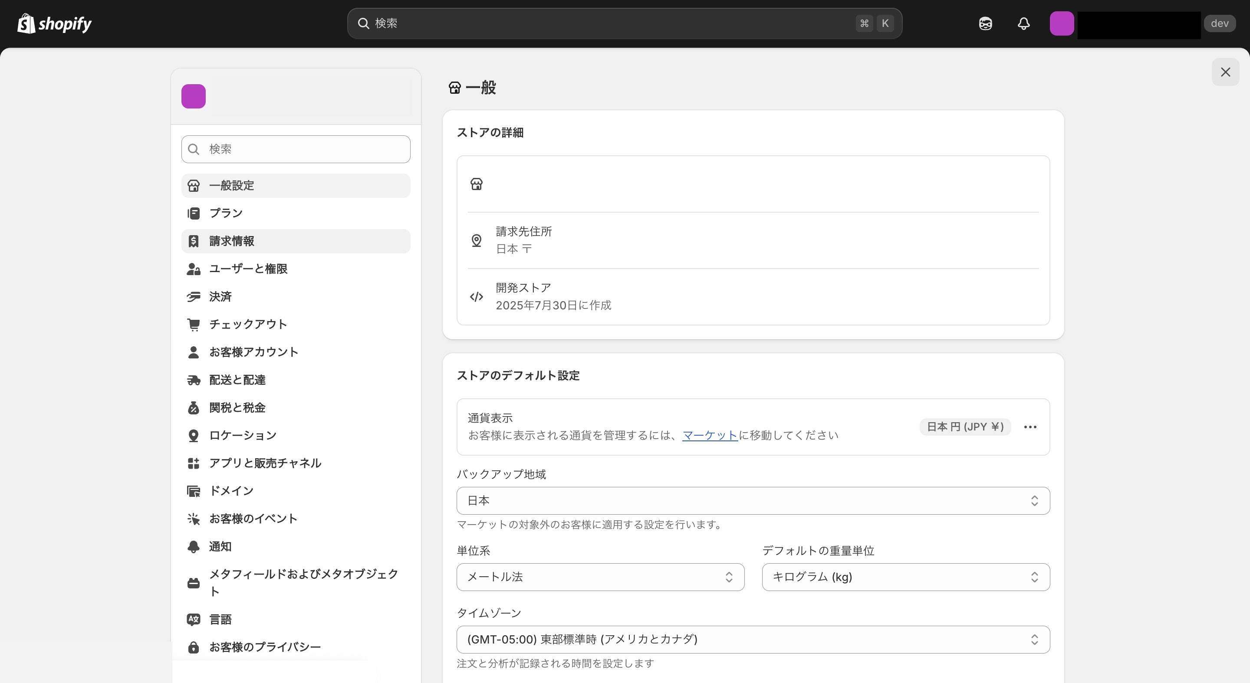
Task: Open チェックアウト via the cart icon
Action: (x=194, y=324)
